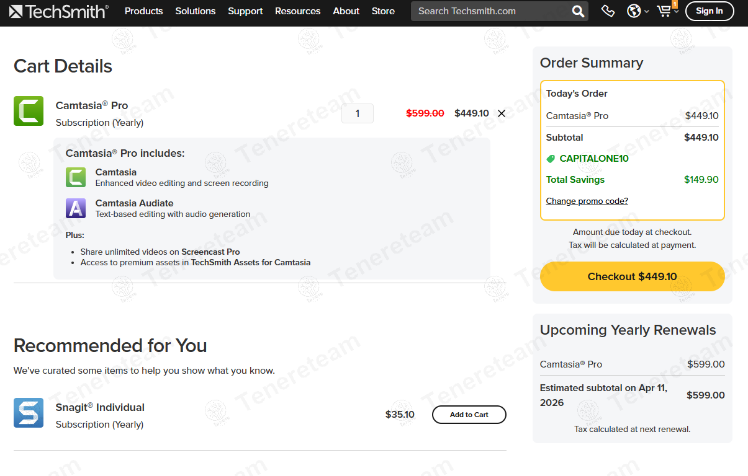Click the Sign In button
748x476 pixels.
[710, 11]
